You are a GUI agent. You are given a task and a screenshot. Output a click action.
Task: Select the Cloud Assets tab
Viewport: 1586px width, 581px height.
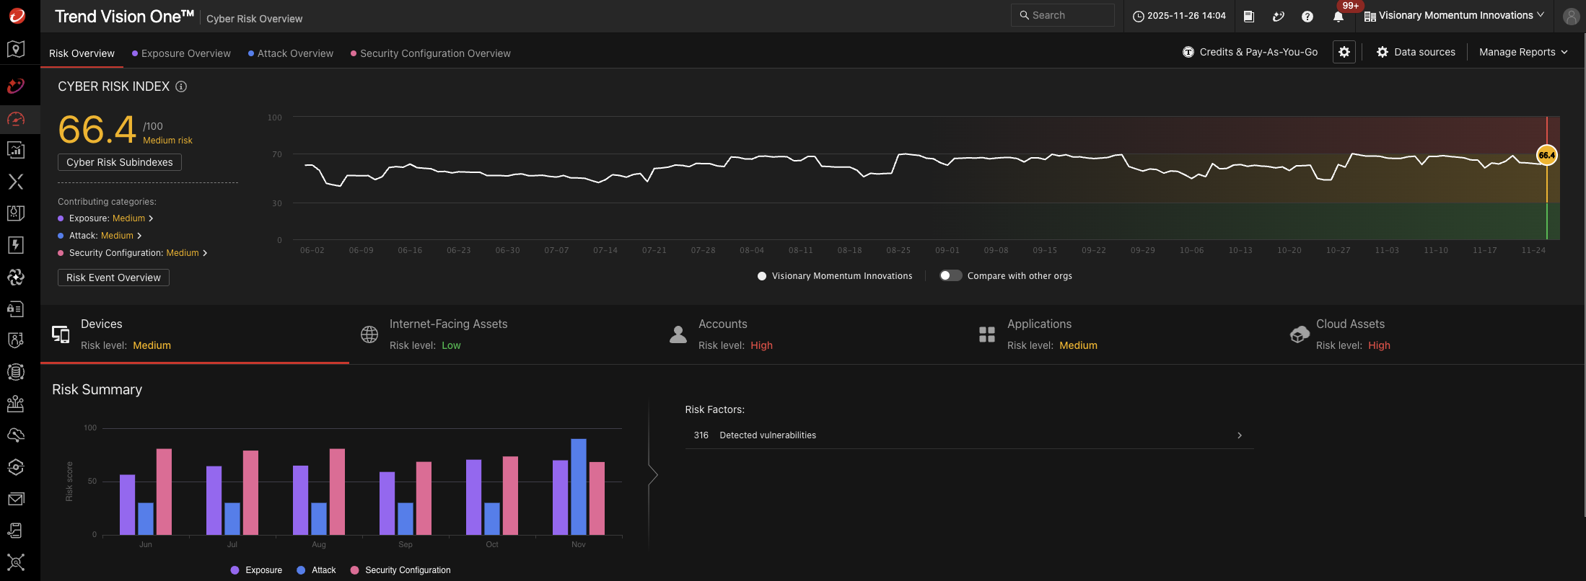point(1349,334)
